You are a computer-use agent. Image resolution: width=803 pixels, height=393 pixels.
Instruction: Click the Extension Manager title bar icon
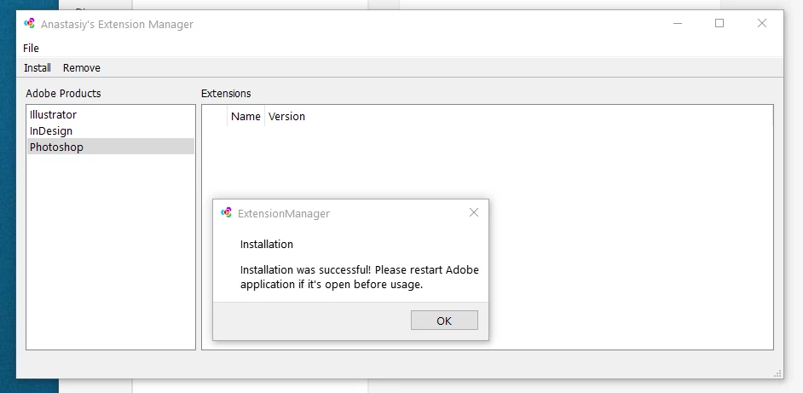[x=30, y=24]
